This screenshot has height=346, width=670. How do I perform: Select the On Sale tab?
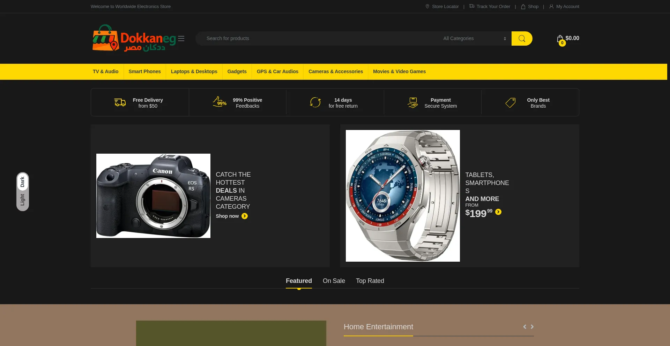(334, 281)
